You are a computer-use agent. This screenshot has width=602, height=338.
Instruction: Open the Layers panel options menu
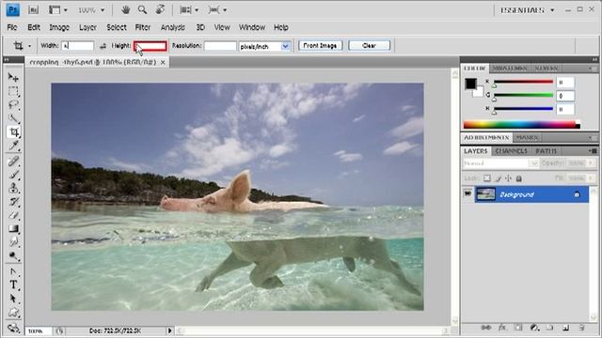point(593,151)
